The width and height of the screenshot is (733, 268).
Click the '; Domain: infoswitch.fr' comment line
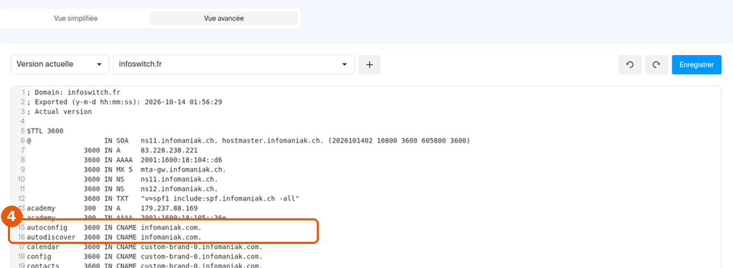(74, 92)
